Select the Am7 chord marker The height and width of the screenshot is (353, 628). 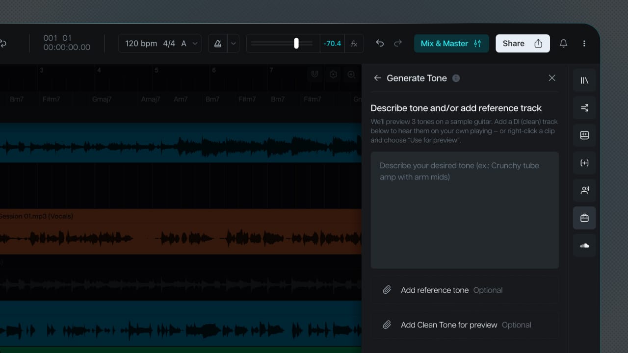tap(181, 99)
